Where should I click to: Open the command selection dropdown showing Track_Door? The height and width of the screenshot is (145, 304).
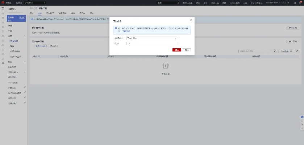pos(151,38)
